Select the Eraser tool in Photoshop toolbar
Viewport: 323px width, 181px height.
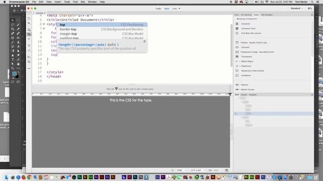pyautogui.click(x=18, y=46)
